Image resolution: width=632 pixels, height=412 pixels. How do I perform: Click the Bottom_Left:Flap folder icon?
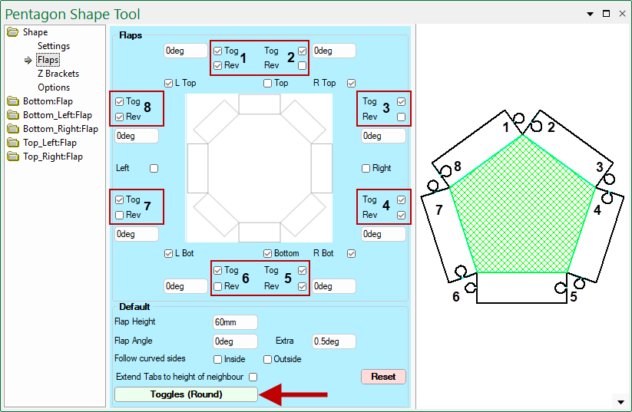[x=12, y=115]
